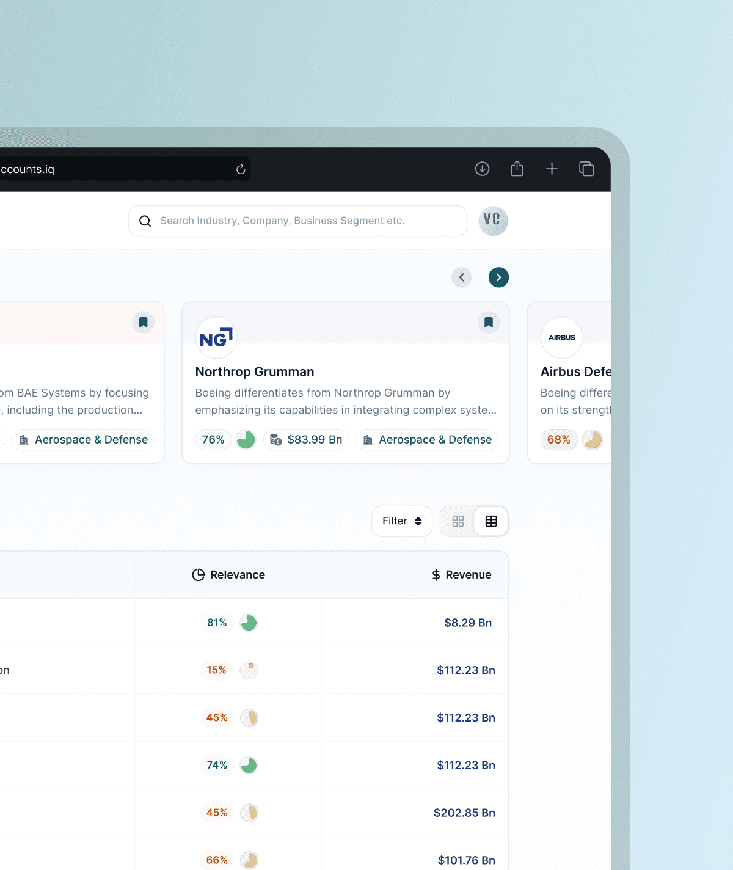Click the $8.29 Bn revenue cell

tap(468, 623)
